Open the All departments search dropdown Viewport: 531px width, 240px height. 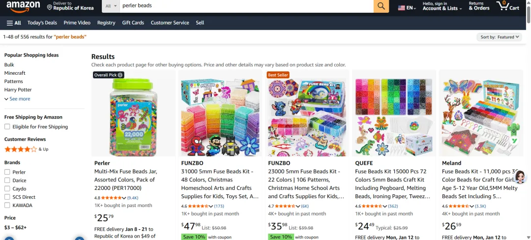click(x=111, y=6)
